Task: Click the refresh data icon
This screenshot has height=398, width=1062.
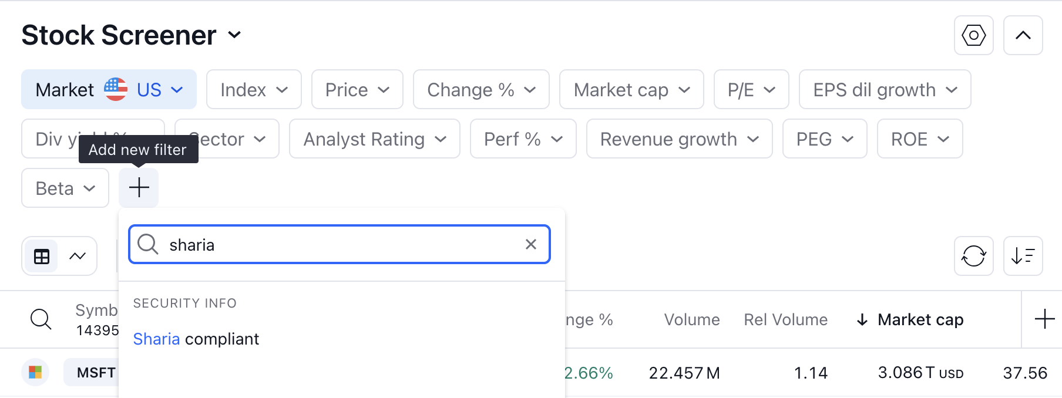Action: [973, 256]
